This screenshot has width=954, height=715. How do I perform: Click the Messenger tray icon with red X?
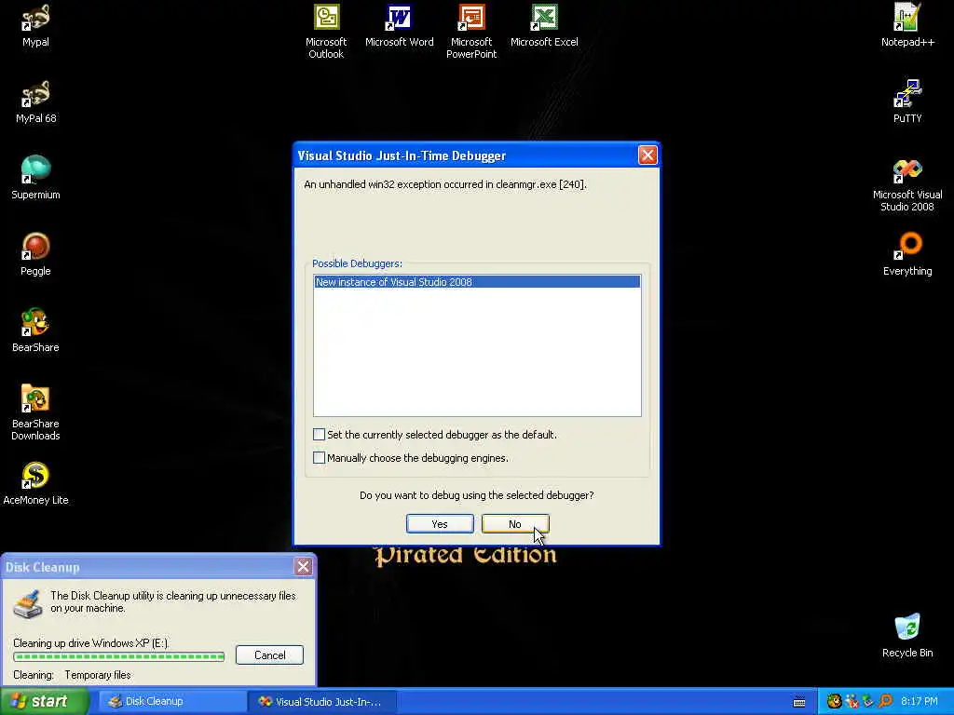point(852,702)
